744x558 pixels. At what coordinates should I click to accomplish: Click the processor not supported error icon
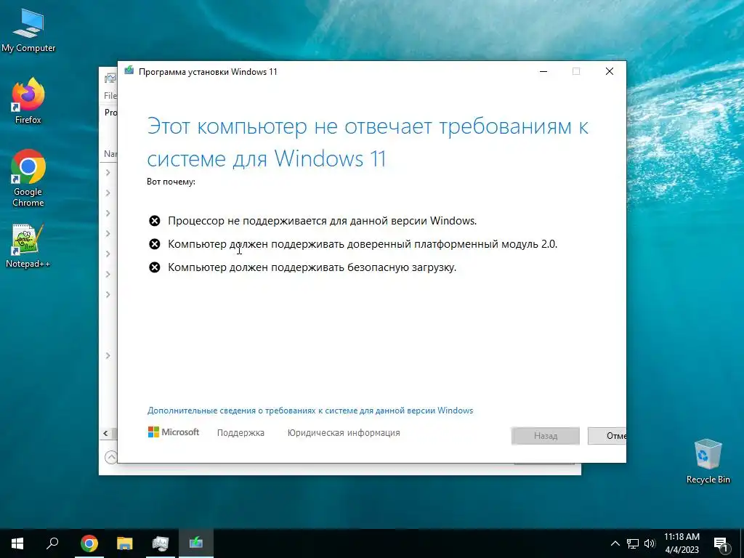click(x=155, y=221)
